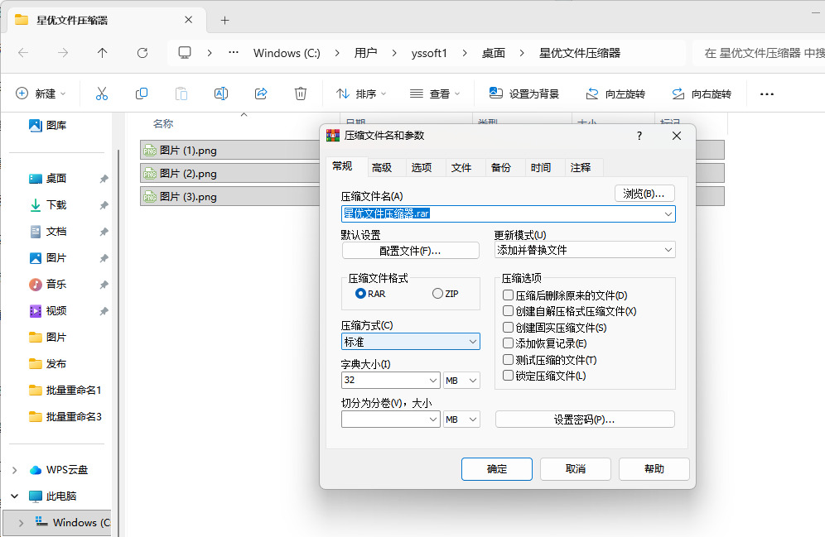This screenshot has width=825, height=537.
Task: Click the Share icon in Explorer toolbar
Action: (261, 93)
